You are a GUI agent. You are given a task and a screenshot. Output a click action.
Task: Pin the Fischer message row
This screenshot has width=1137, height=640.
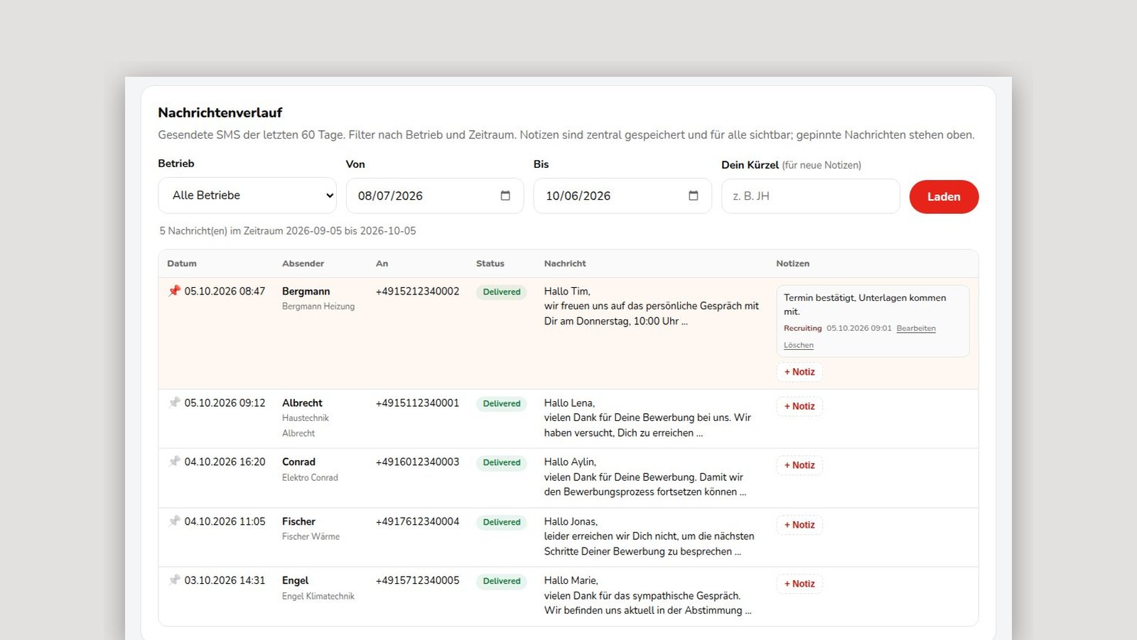click(x=174, y=521)
